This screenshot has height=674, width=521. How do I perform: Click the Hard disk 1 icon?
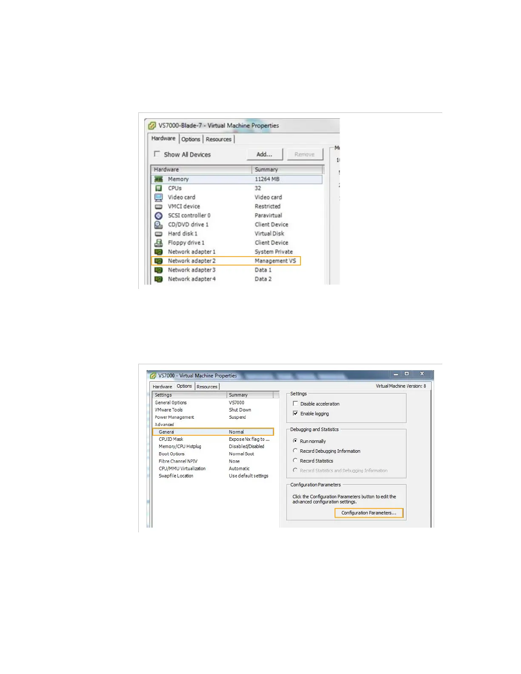click(x=158, y=234)
